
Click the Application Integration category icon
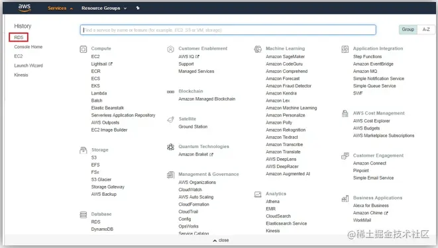(x=345, y=50)
